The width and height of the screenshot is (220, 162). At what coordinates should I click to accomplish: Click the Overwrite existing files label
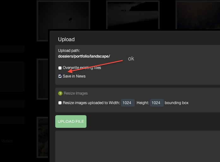(x=82, y=68)
